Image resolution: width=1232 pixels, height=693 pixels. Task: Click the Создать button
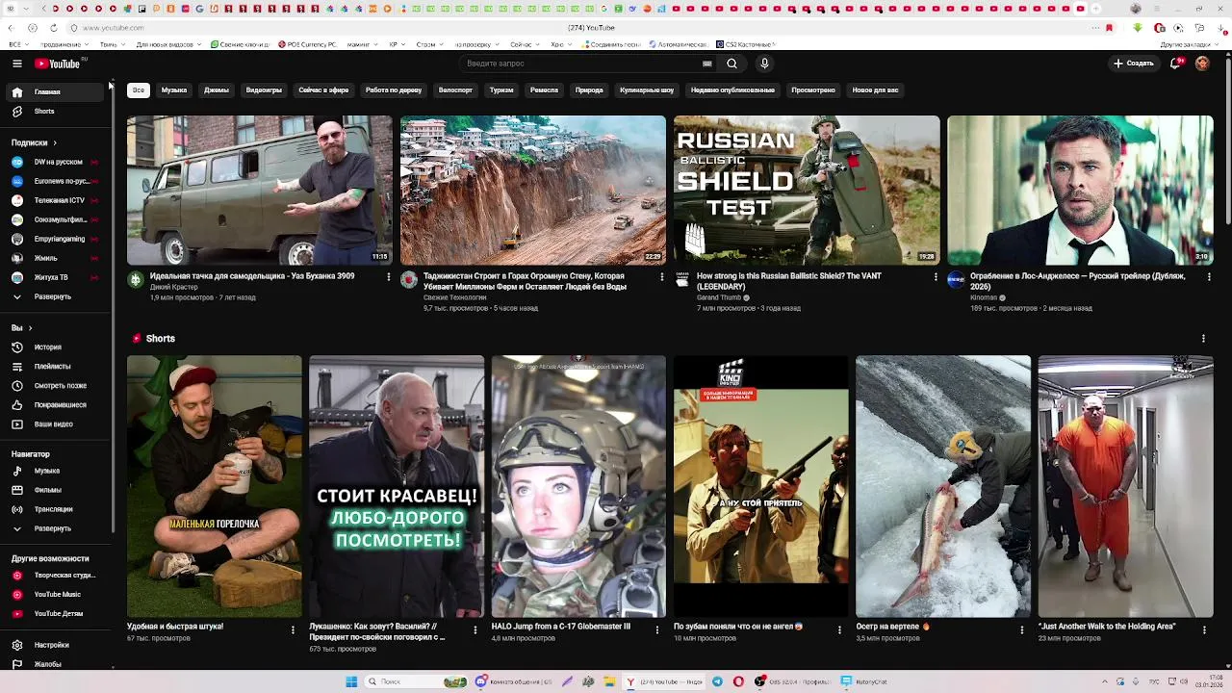point(1134,64)
